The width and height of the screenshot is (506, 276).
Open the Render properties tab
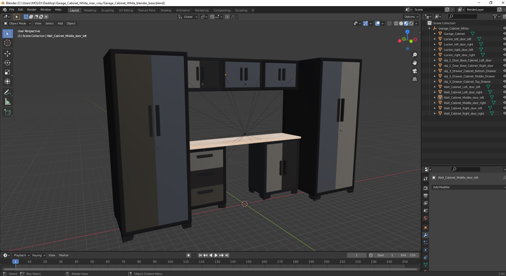[426, 188]
